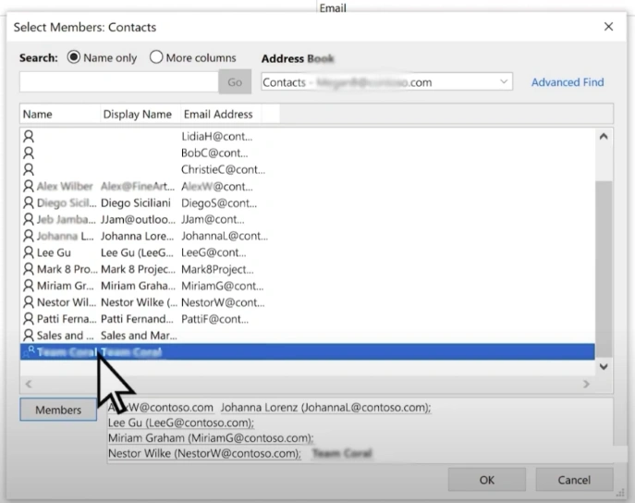Screen dimensions: 635x503
Task: Click group icon on highlighted Team Coral row
Action: [29, 351]
